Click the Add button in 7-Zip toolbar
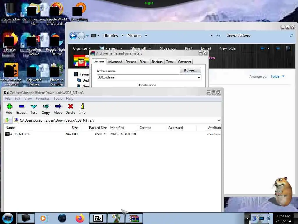The height and width of the screenshot is (224, 298). (9, 109)
